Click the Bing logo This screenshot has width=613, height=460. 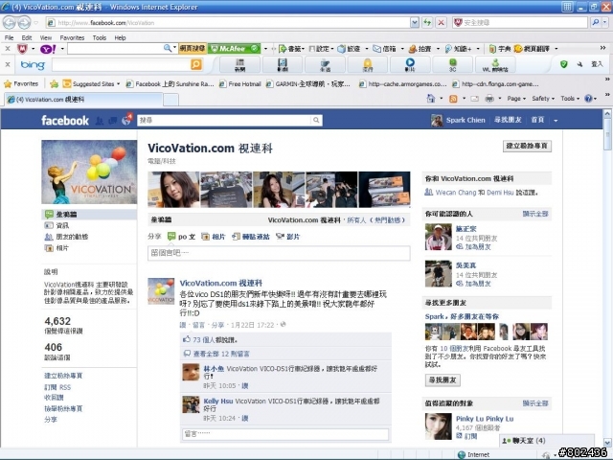pos(33,64)
